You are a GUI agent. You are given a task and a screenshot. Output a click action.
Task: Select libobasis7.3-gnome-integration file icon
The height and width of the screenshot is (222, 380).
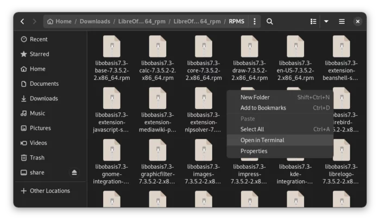(111, 150)
